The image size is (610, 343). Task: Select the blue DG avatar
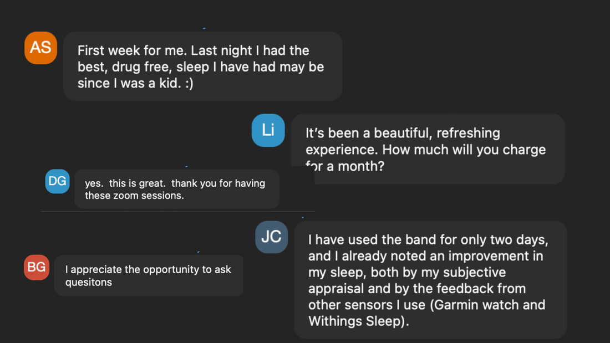coord(57,181)
